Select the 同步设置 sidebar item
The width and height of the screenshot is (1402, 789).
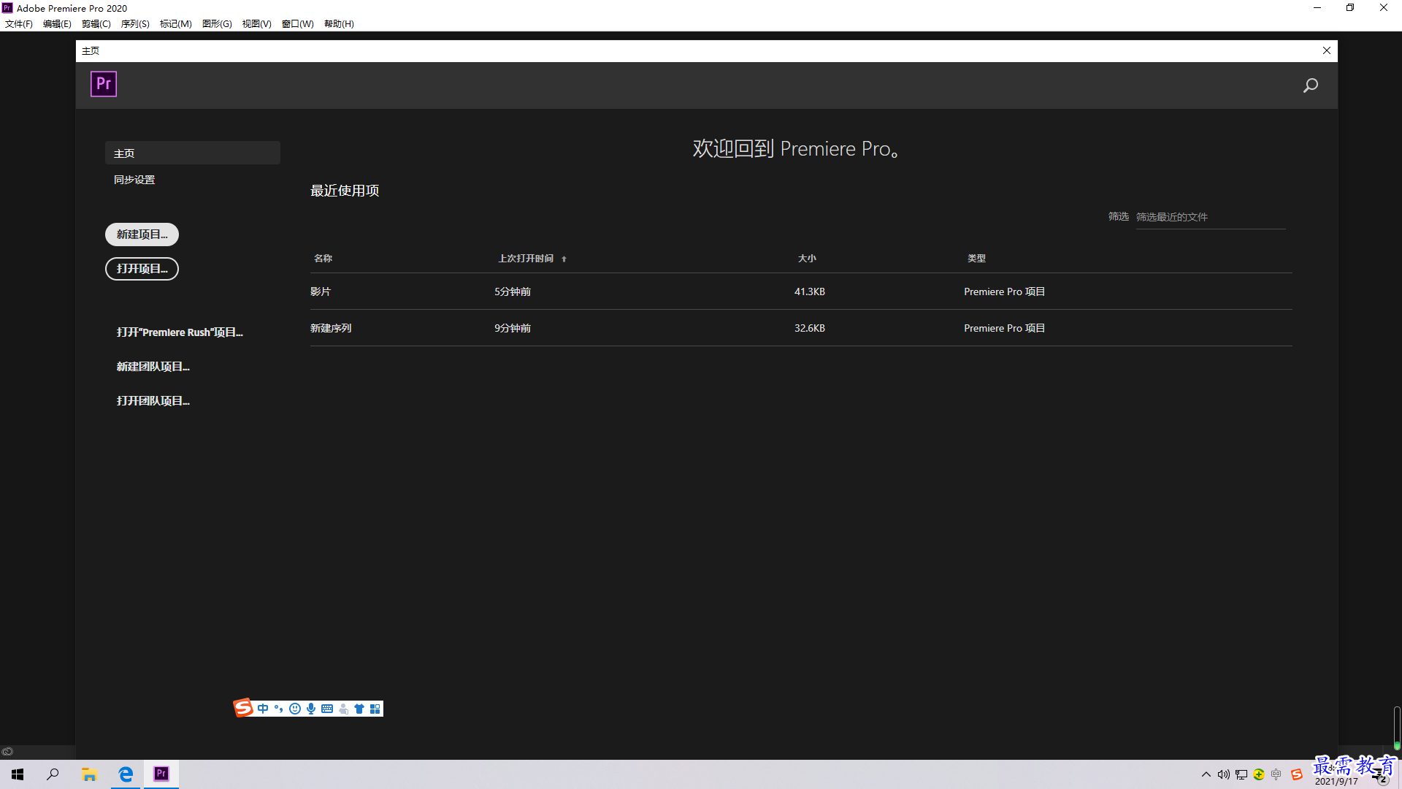point(134,180)
